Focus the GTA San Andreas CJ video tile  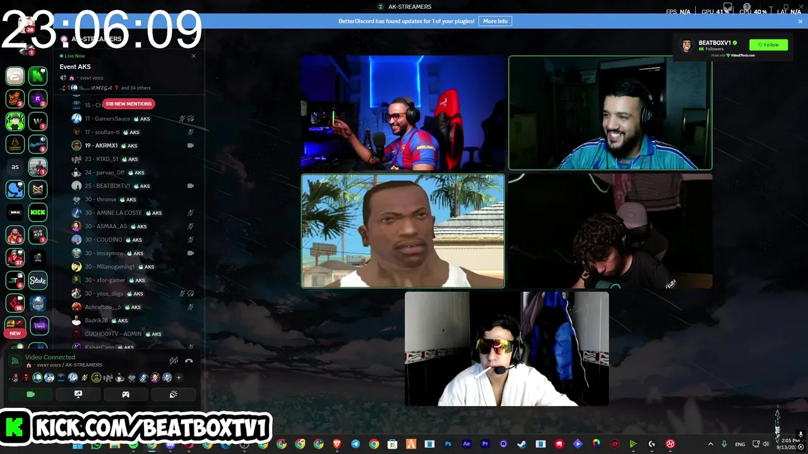tap(403, 231)
